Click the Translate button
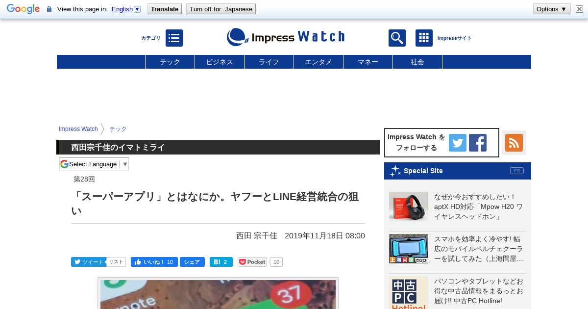Image resolution: width=588 pixels, height=309 pixels. coord(165,9)
